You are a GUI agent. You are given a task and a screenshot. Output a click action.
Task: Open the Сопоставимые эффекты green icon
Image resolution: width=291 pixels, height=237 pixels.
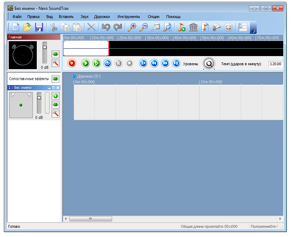coord(56,79)
